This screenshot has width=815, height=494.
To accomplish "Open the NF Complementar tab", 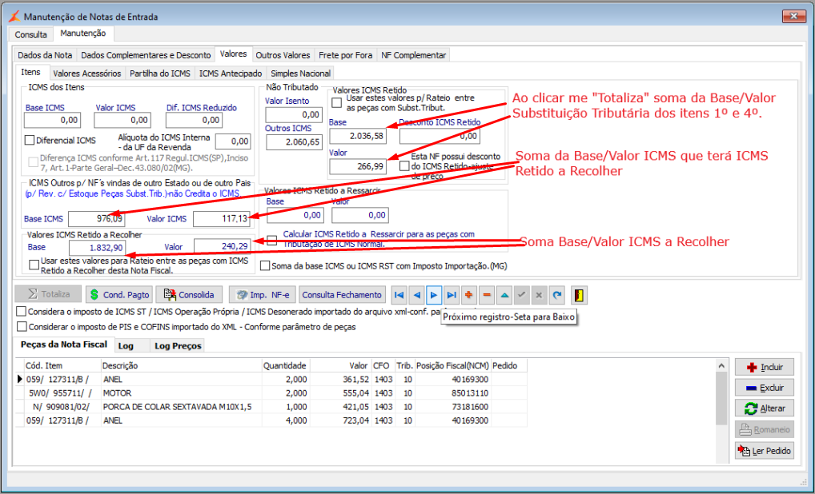I will pyautogui.click(x=414, y=55).
